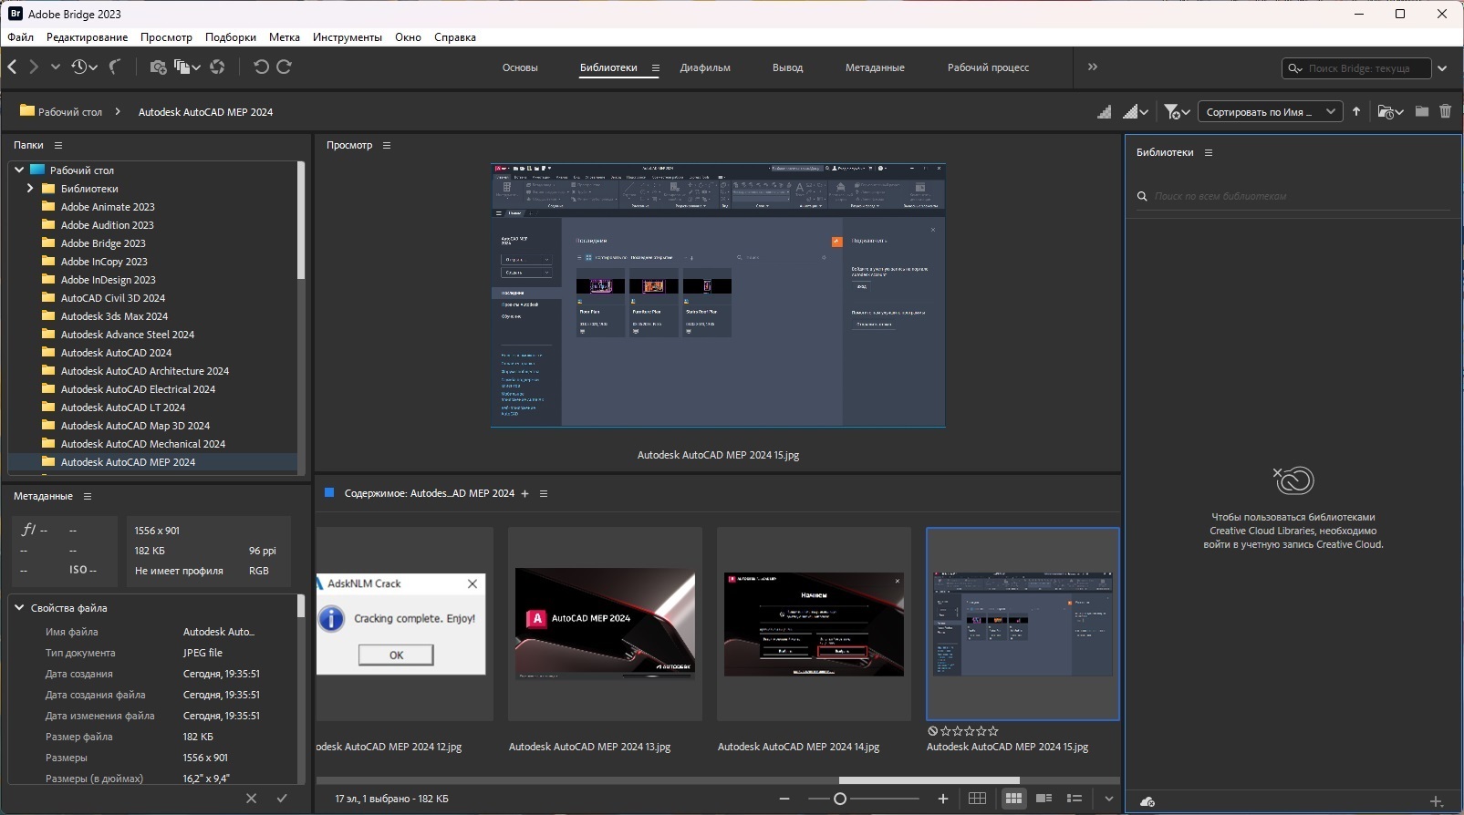Switch to list view mode
The height and width of the screenshot is (815, 1464).
tap(1075, 799)
